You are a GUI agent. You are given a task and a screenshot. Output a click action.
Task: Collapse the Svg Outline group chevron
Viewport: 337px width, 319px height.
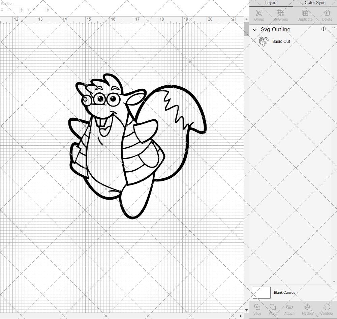(x=255, y=30)
